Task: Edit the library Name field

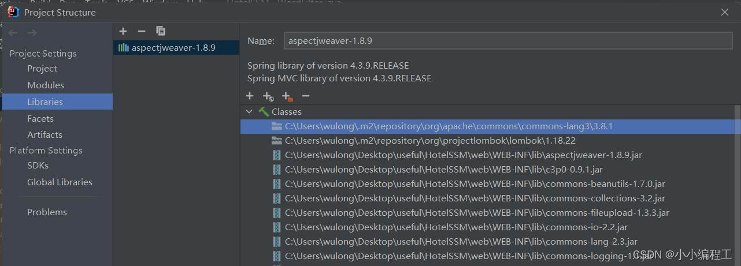Action: click(508, 41)
